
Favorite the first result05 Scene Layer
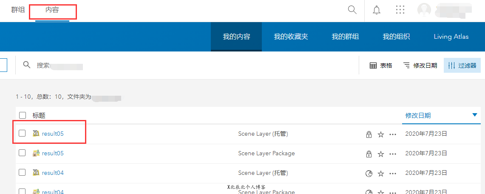[381, 134]
